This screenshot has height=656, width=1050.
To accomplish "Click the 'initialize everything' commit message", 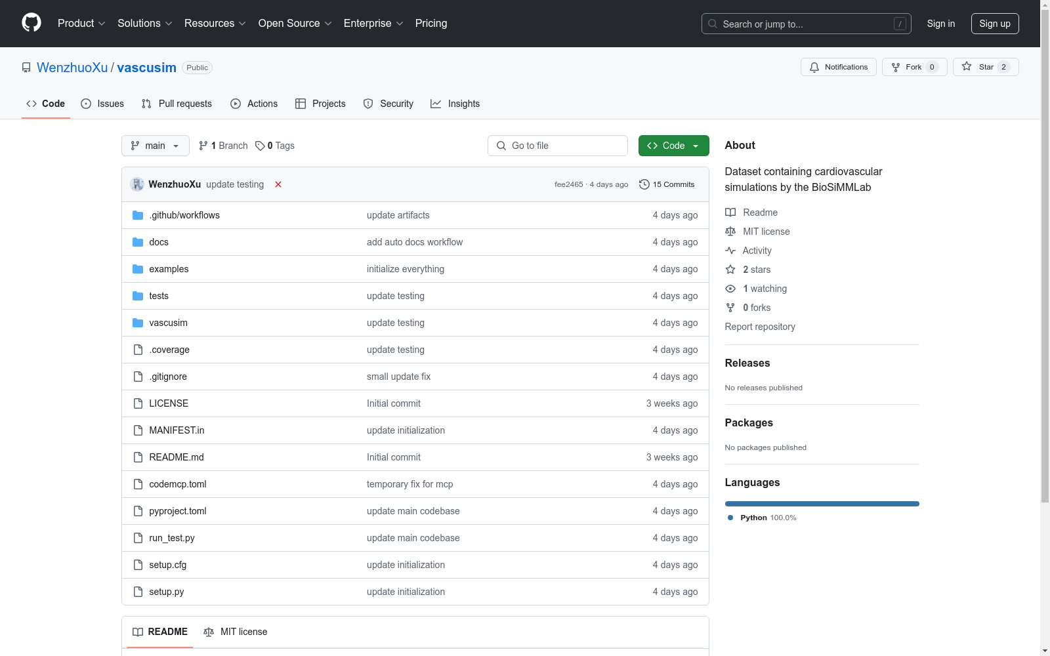I will 406,269.
